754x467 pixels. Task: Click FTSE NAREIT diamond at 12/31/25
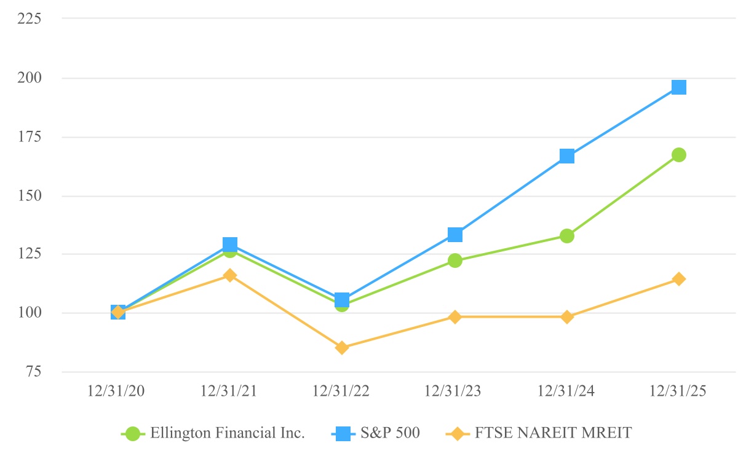click(679, 279)
